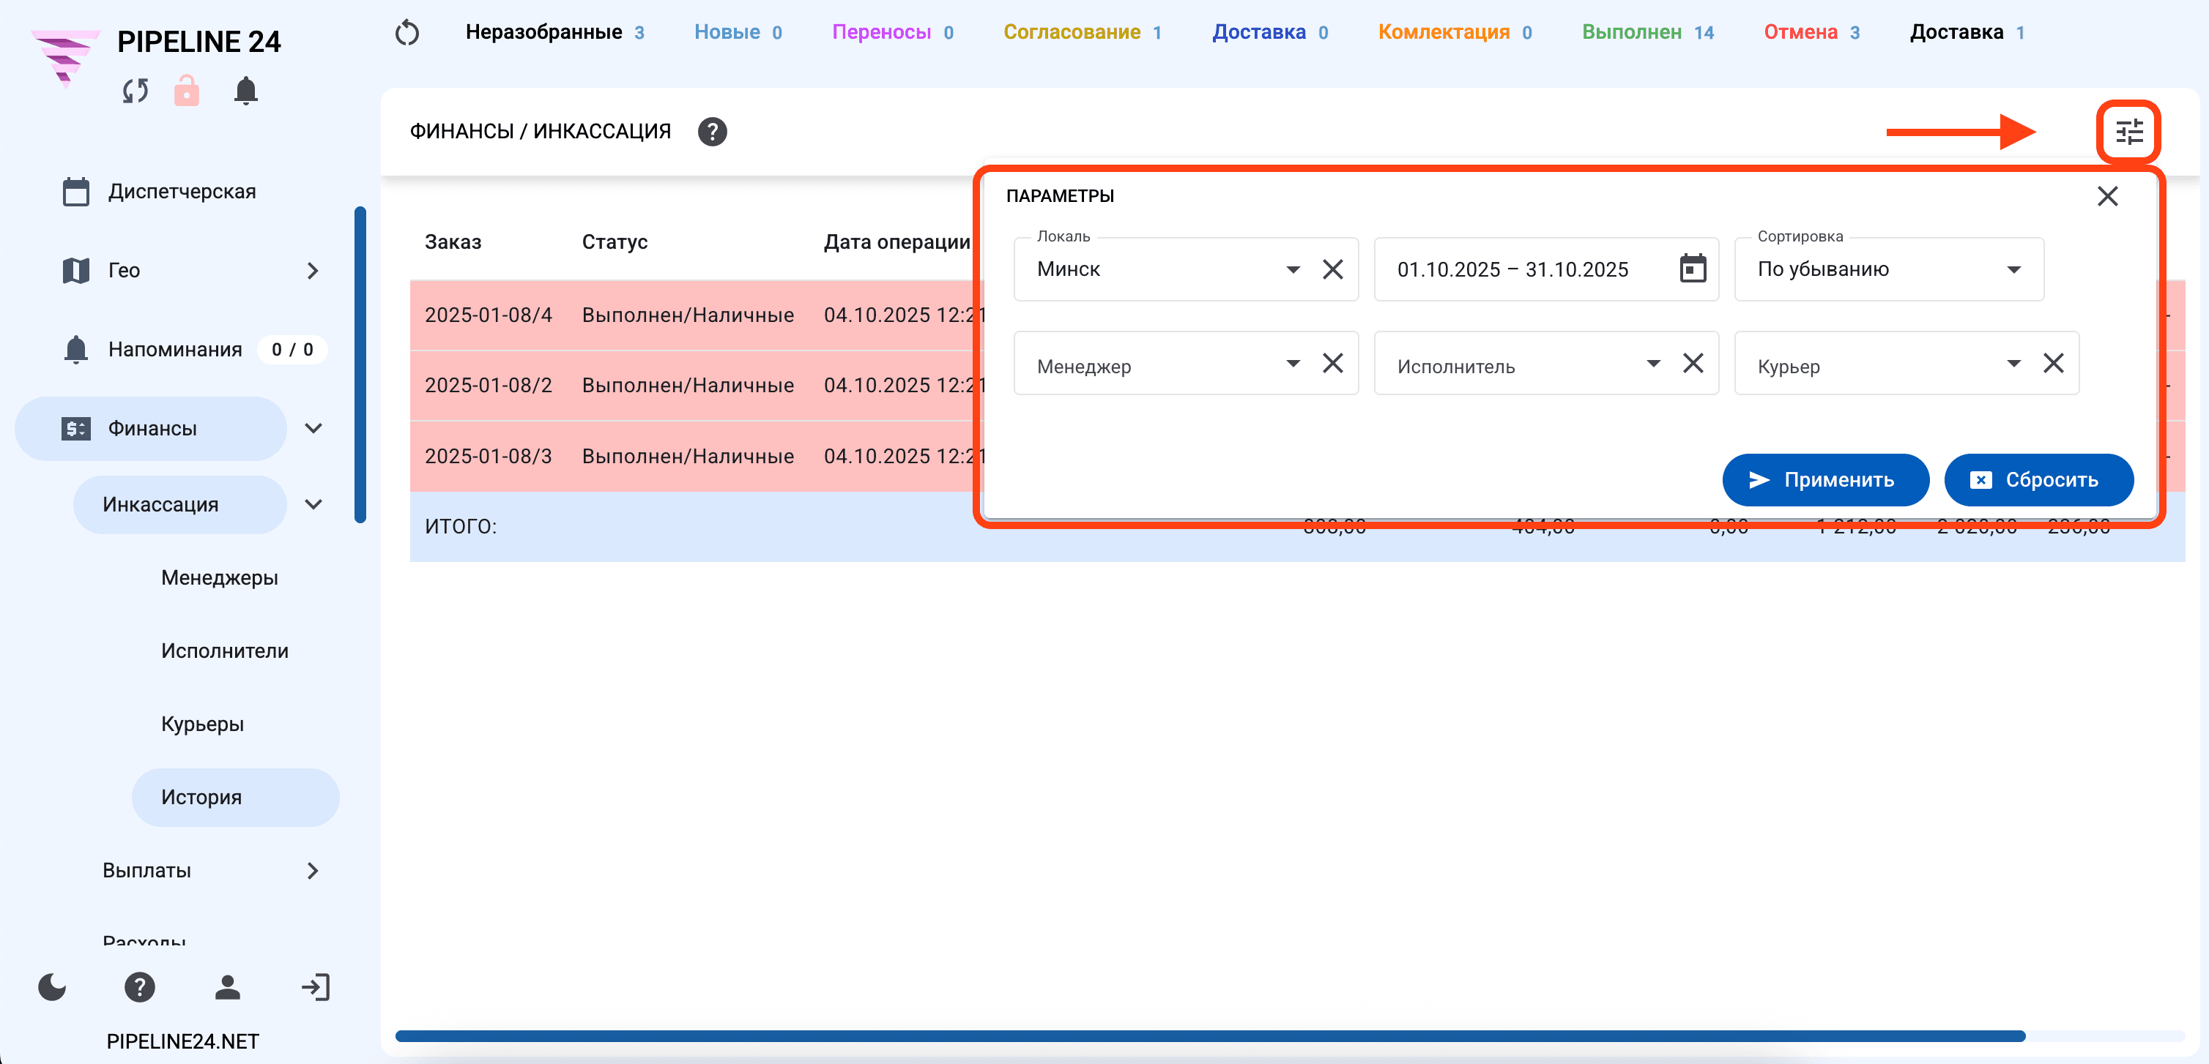Image resolution: width=2209 pixels, height=1064 pixels.
Task: Click the refresh icon beside Неразобранные tab
Action: click(x=407, y=32)
